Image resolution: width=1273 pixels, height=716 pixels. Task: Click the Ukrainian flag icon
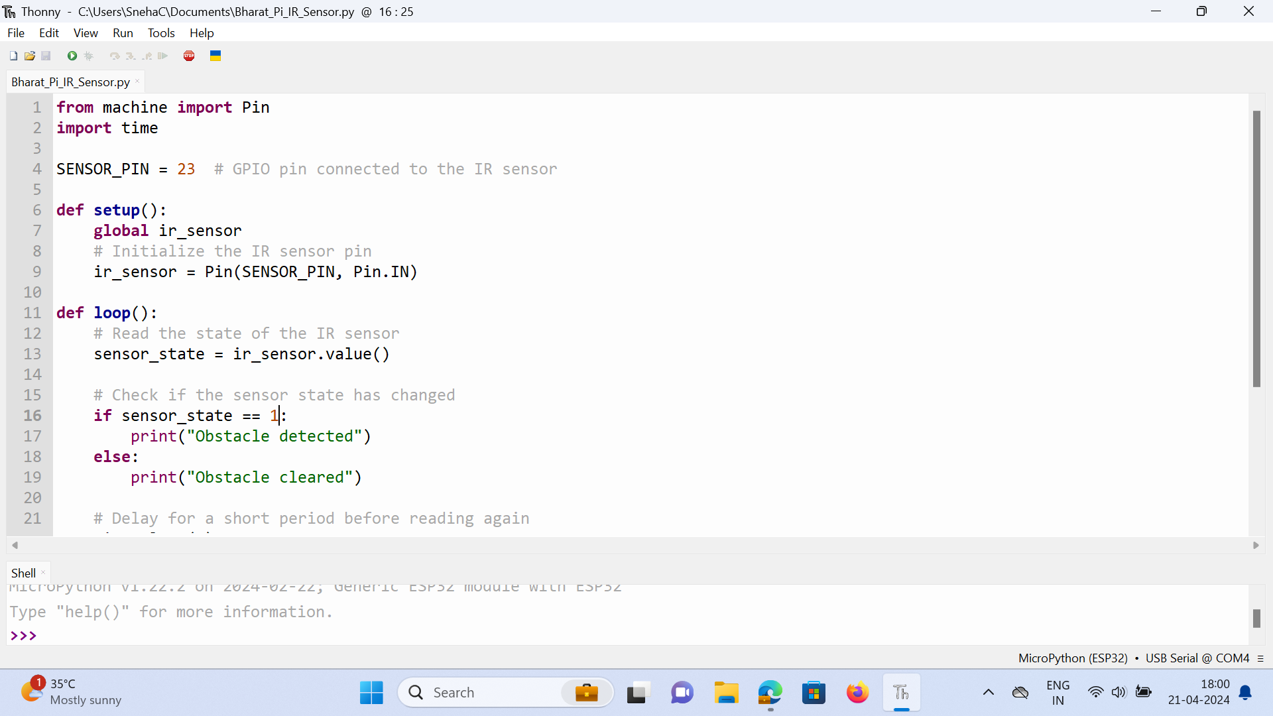215,56
